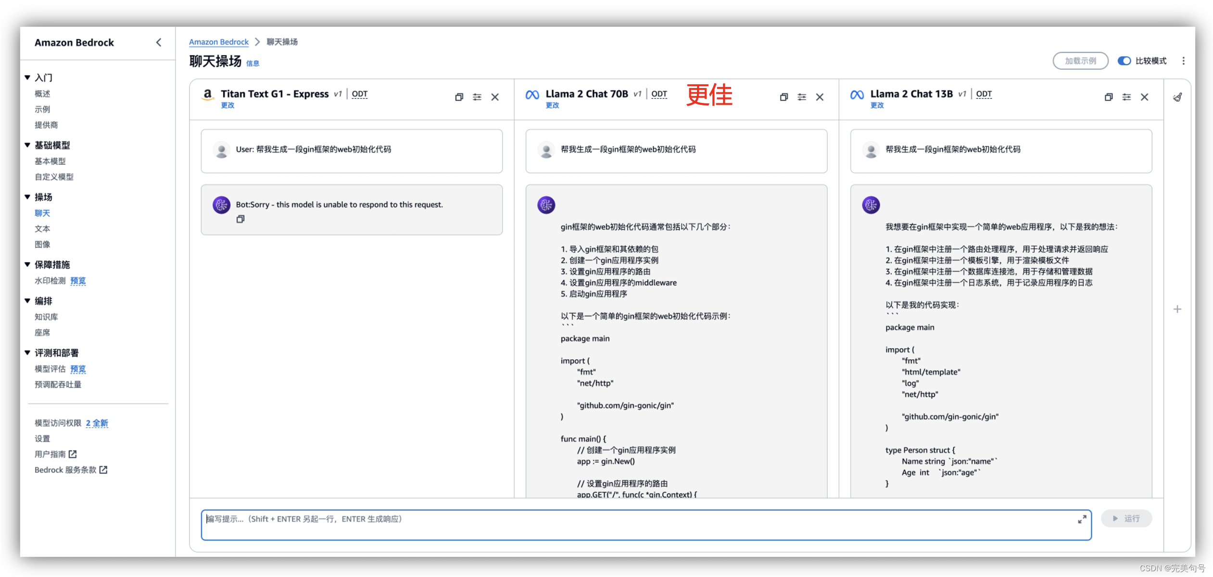Viewport: 1213px width, 577px height.
Task: Open 提供商 in the sidebar
Action: [x=46, y=125]
